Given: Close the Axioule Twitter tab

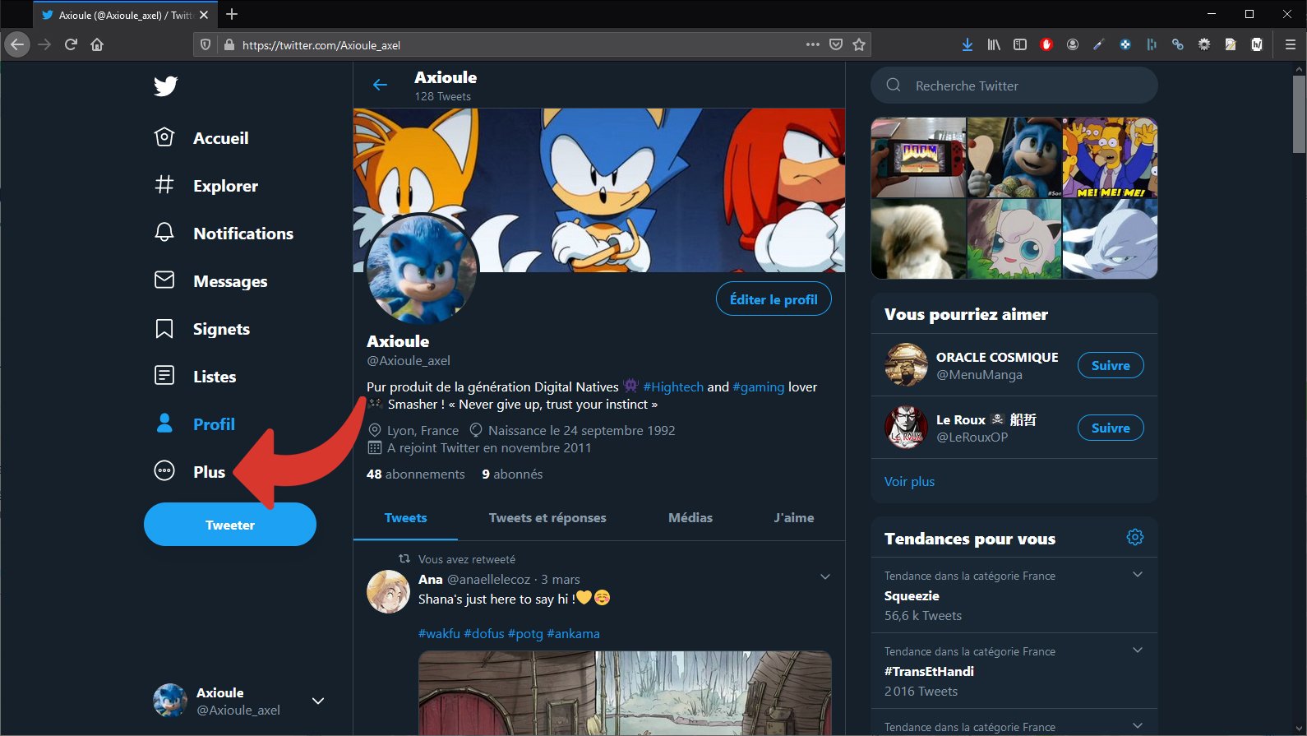Looking at the screenshot, I should [204, 15].
